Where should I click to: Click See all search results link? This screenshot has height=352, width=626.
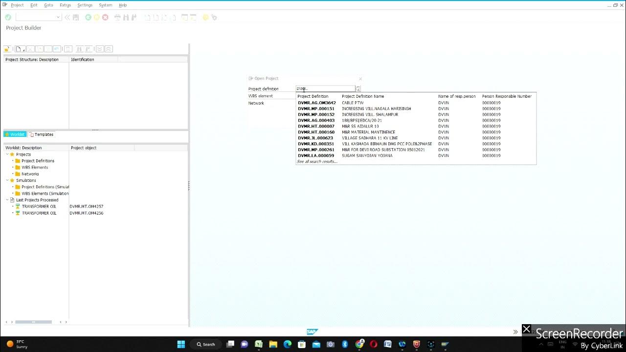coord(317,161)
